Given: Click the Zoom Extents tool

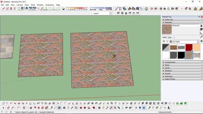Looking at the screenshot, I should (x=76, y=108).
